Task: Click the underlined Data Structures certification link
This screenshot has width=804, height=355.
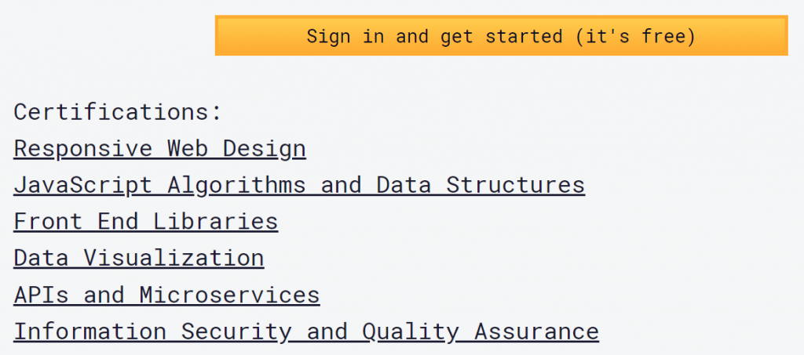Action: [x=299, y=185]
